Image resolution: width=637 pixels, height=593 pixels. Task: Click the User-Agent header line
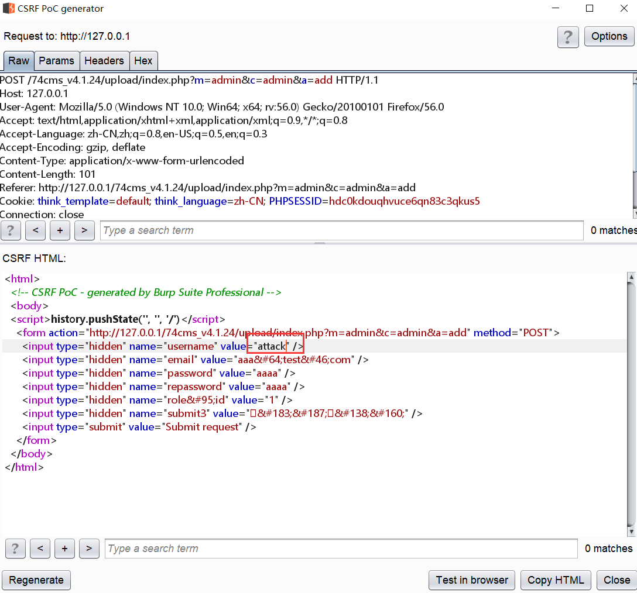pyautogui.click(x=222, y=107)
